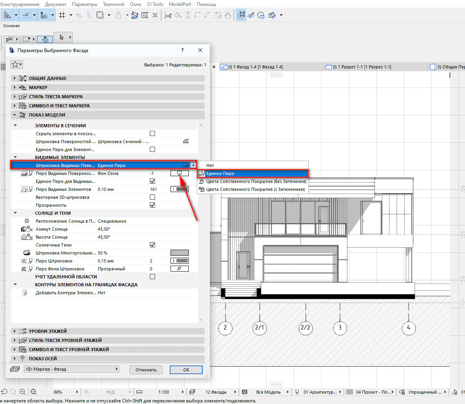Expand the 'ОБЩИЕ ДАННЫЕ' section
Viewport: 465px width, 404px height.
47,78
